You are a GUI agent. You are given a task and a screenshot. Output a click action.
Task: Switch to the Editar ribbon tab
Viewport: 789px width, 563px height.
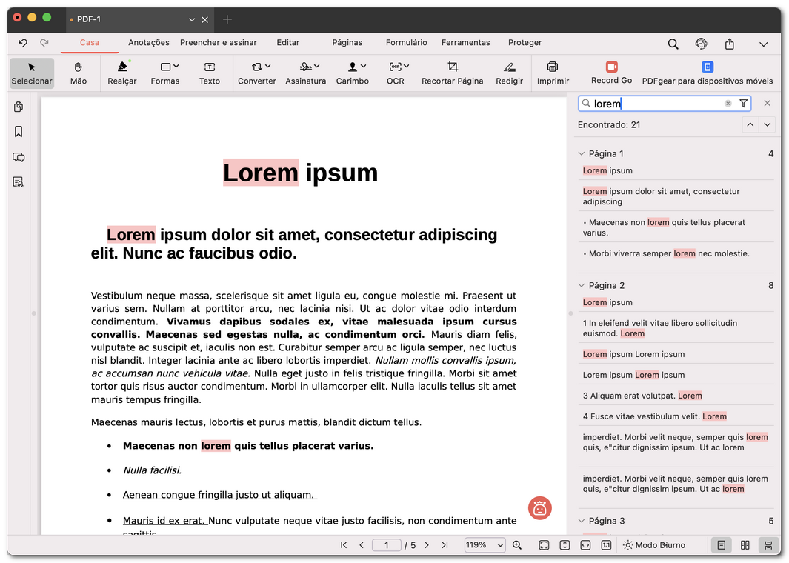[288, 42]
